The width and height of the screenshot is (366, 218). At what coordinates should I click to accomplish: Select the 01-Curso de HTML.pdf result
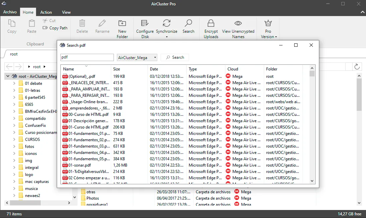click(88, 127)
